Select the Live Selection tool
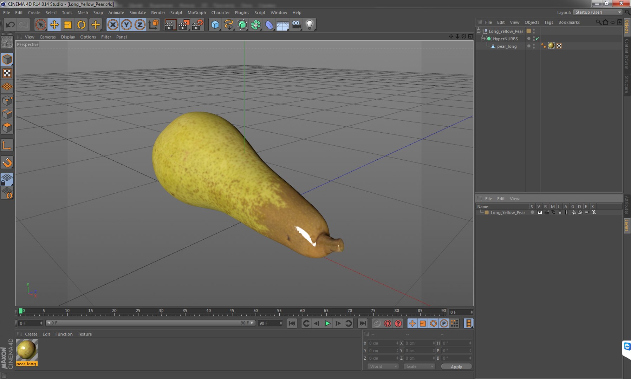The height and width of the screenshot is (379, 631). (41, 25)
